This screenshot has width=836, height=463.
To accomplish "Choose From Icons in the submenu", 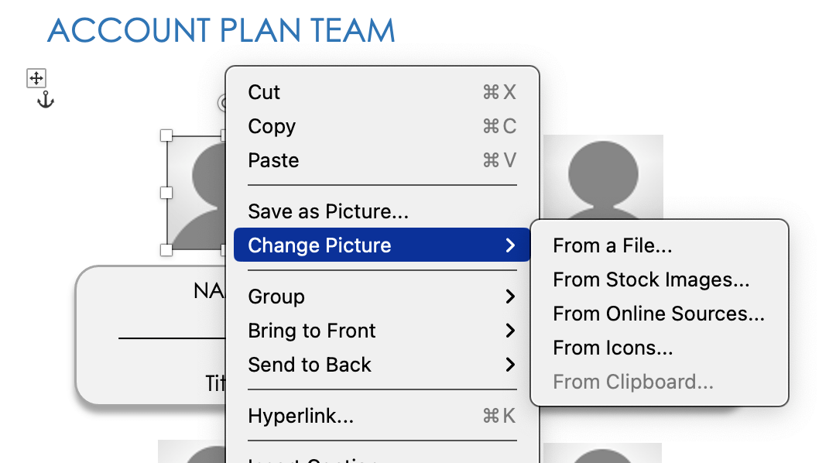I will pos(612,348).
